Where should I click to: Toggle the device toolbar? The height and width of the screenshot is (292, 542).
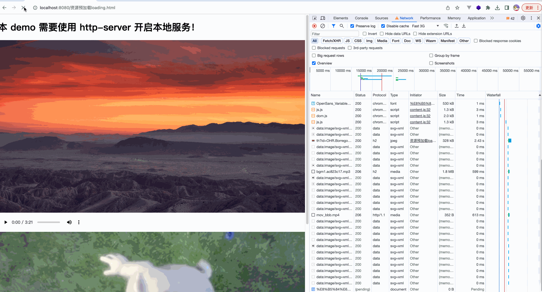(322, 18)
